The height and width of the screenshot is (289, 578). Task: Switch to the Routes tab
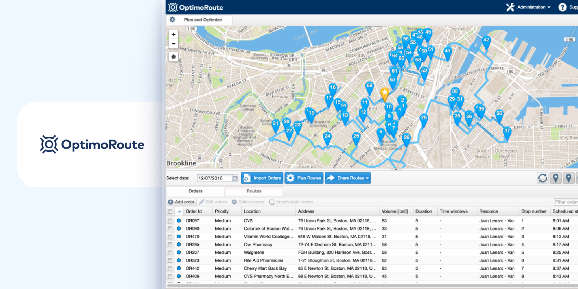[254, 191]
